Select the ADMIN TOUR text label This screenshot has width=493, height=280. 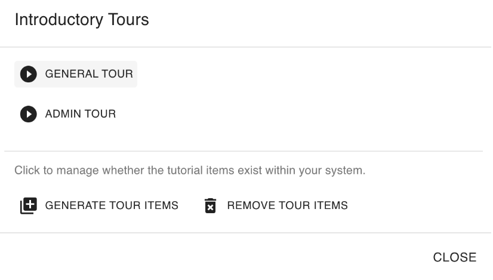coord(81,113)
